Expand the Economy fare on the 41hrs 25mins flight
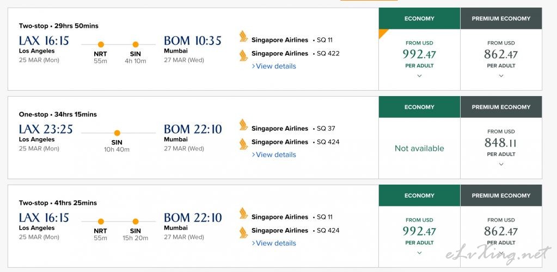This screenshot has height=272, width=557. (420, 253)
